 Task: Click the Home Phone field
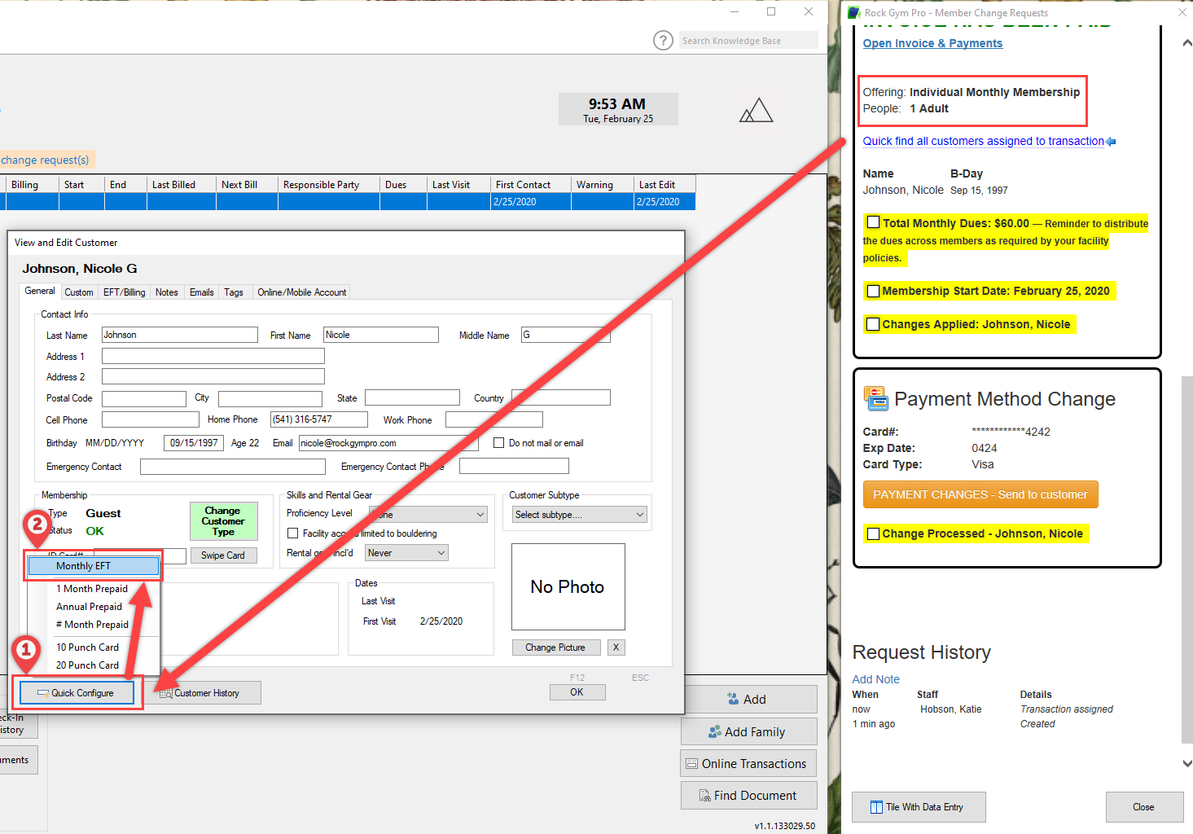coord(319,419)
